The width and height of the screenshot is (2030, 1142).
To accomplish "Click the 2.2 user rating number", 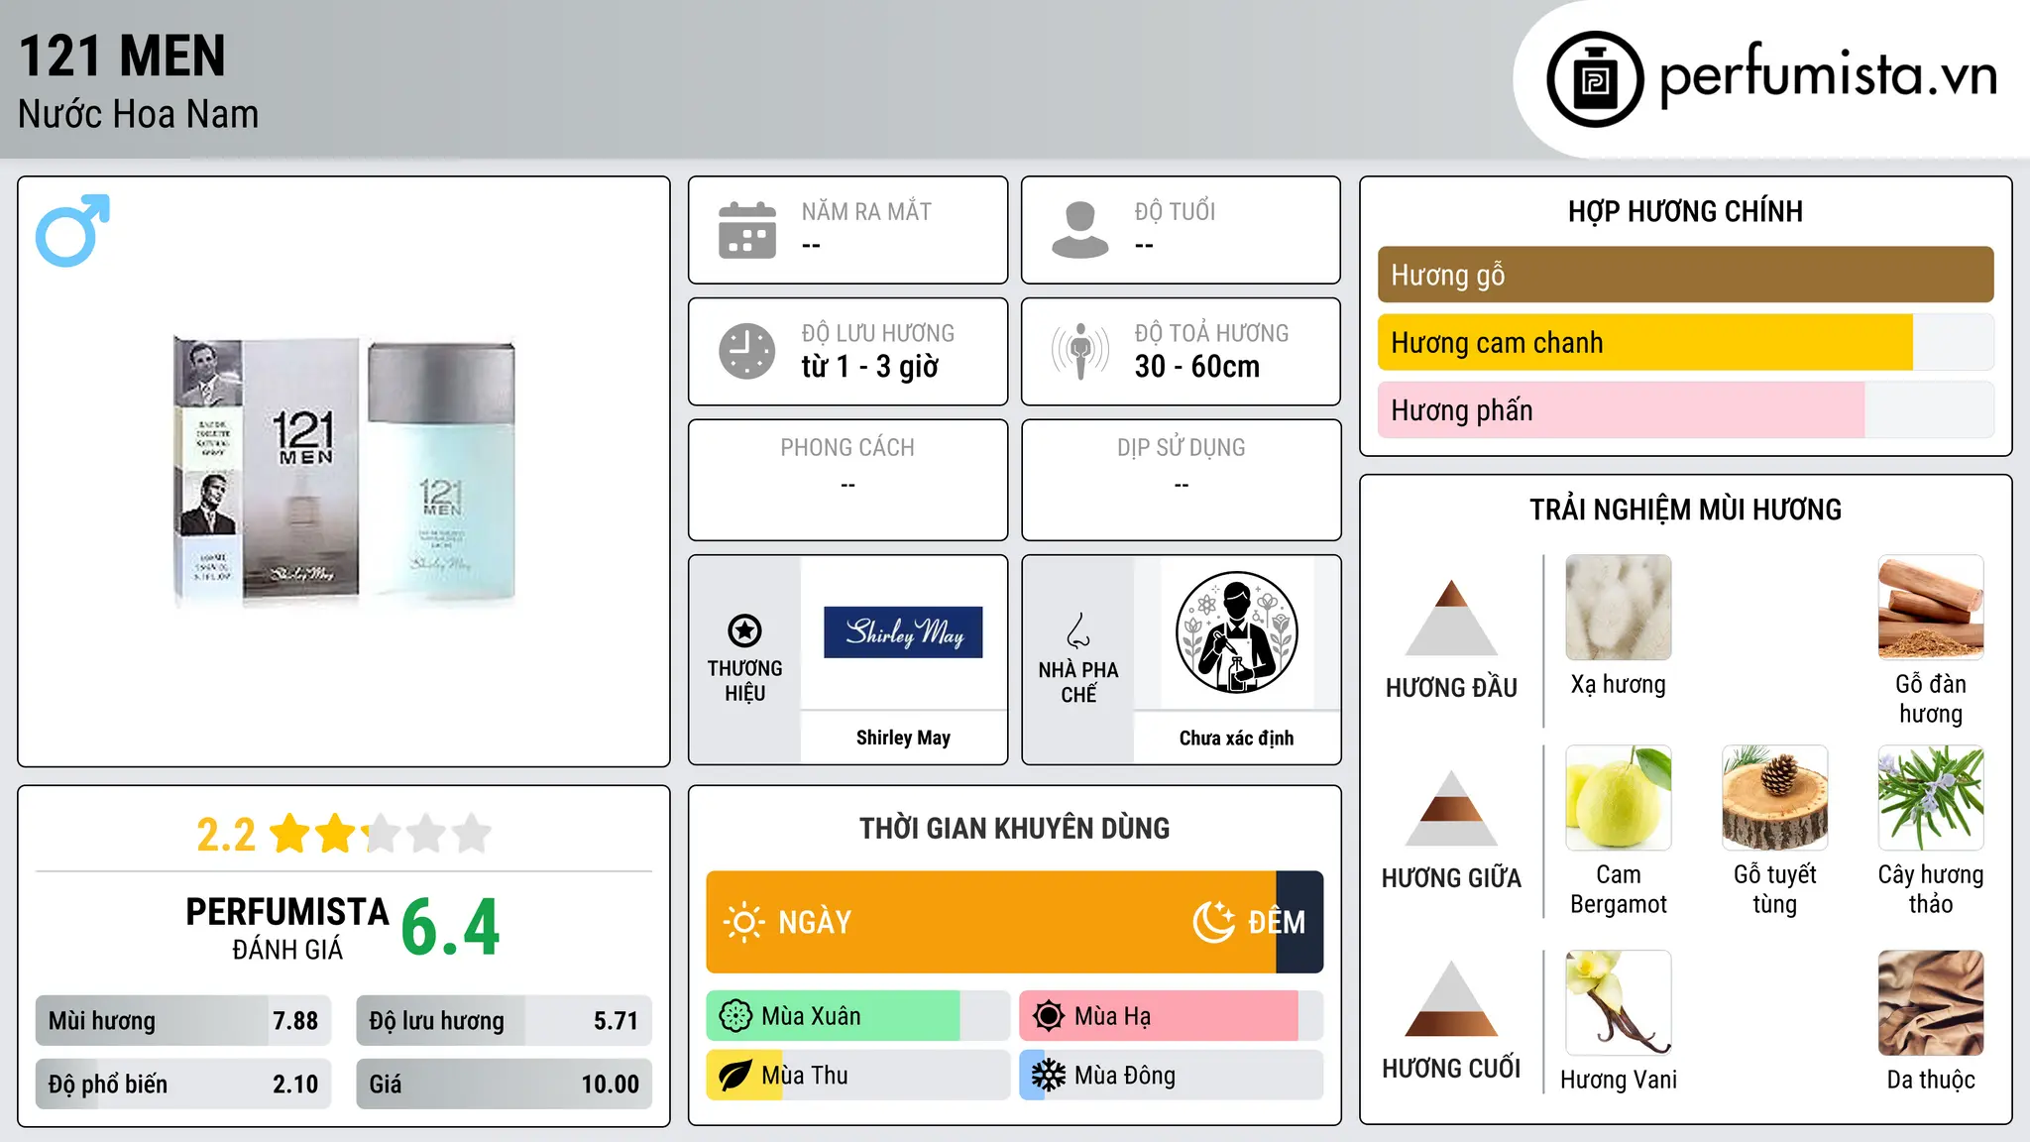I will pyautogui.click(x=226, y=835).
